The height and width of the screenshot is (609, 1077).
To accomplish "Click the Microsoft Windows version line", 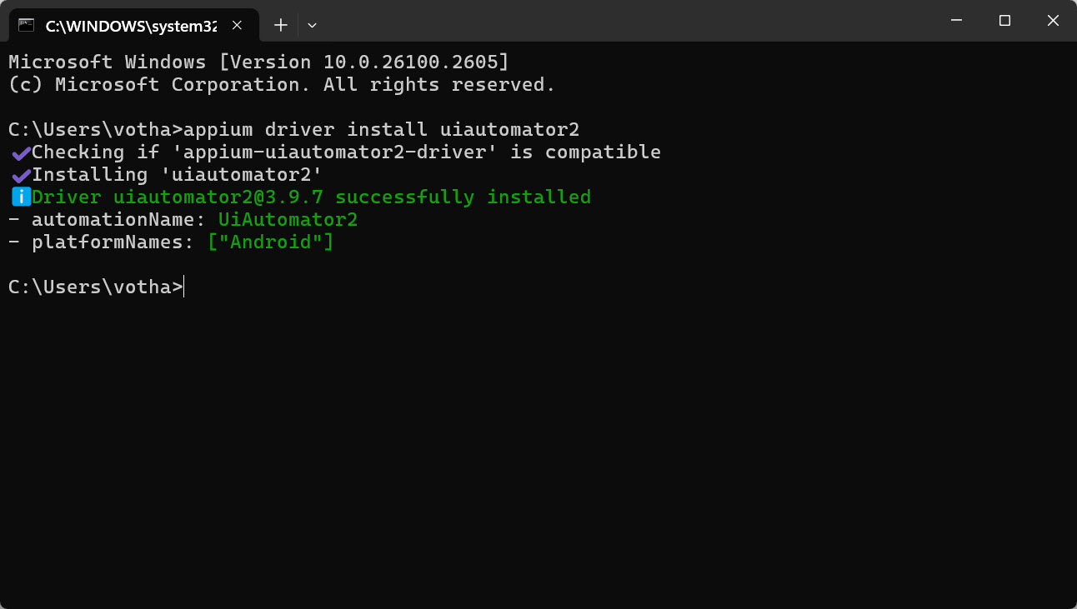I will coord(258,62).
